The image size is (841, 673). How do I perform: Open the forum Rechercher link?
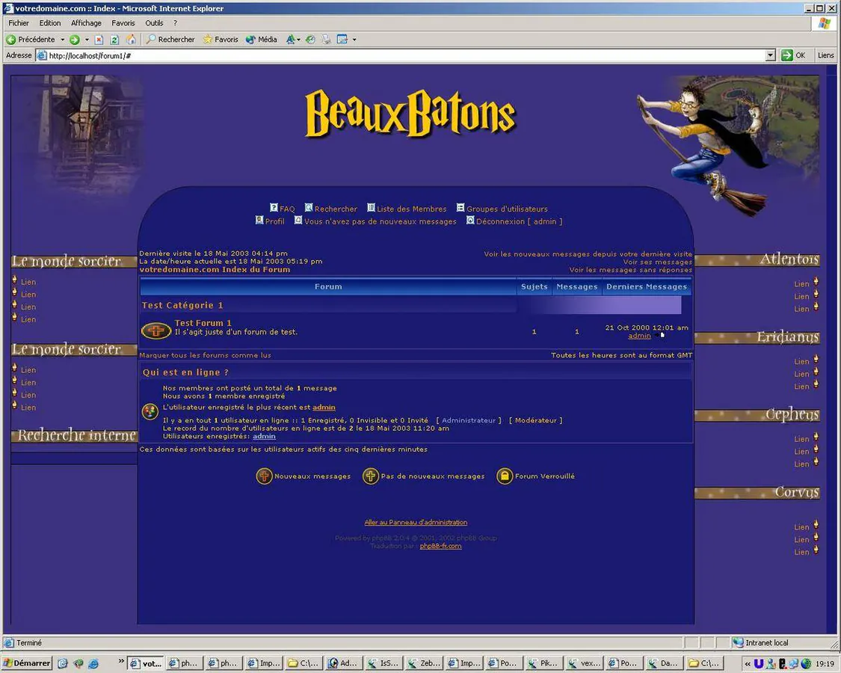click(x=336, y=209)
